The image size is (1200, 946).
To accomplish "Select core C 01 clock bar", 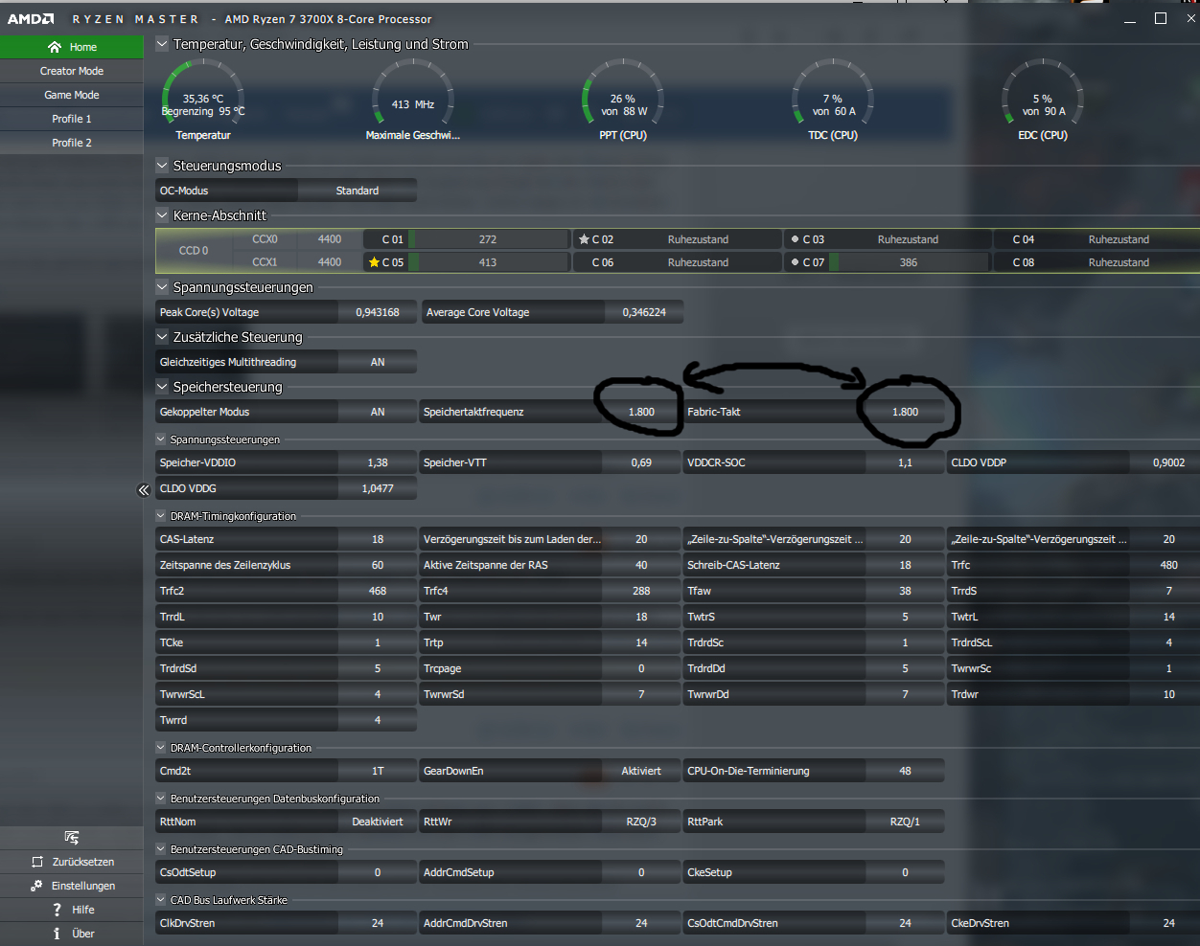I will coord(489,239).
